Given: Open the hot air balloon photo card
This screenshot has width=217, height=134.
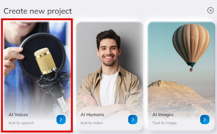Looking at the screenshot, I should click(181, 76).
